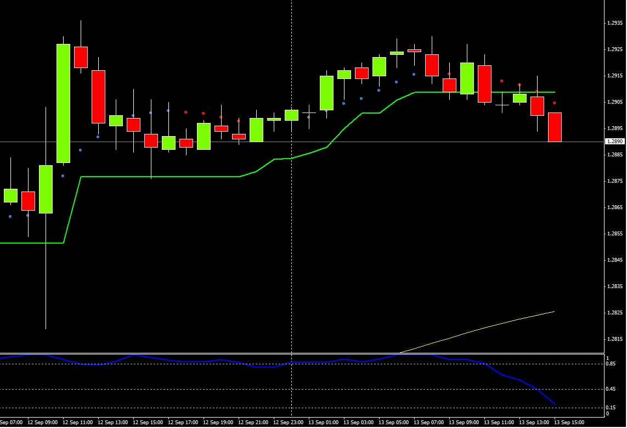Viewport: 627px width, 428px height.
Task: Click the 1.2885 price scale value
Action: [x=614, y=155]
